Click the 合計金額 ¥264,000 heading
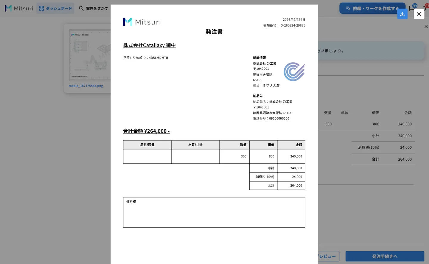This screenshot has width=429, height=264. click(146, 131)
